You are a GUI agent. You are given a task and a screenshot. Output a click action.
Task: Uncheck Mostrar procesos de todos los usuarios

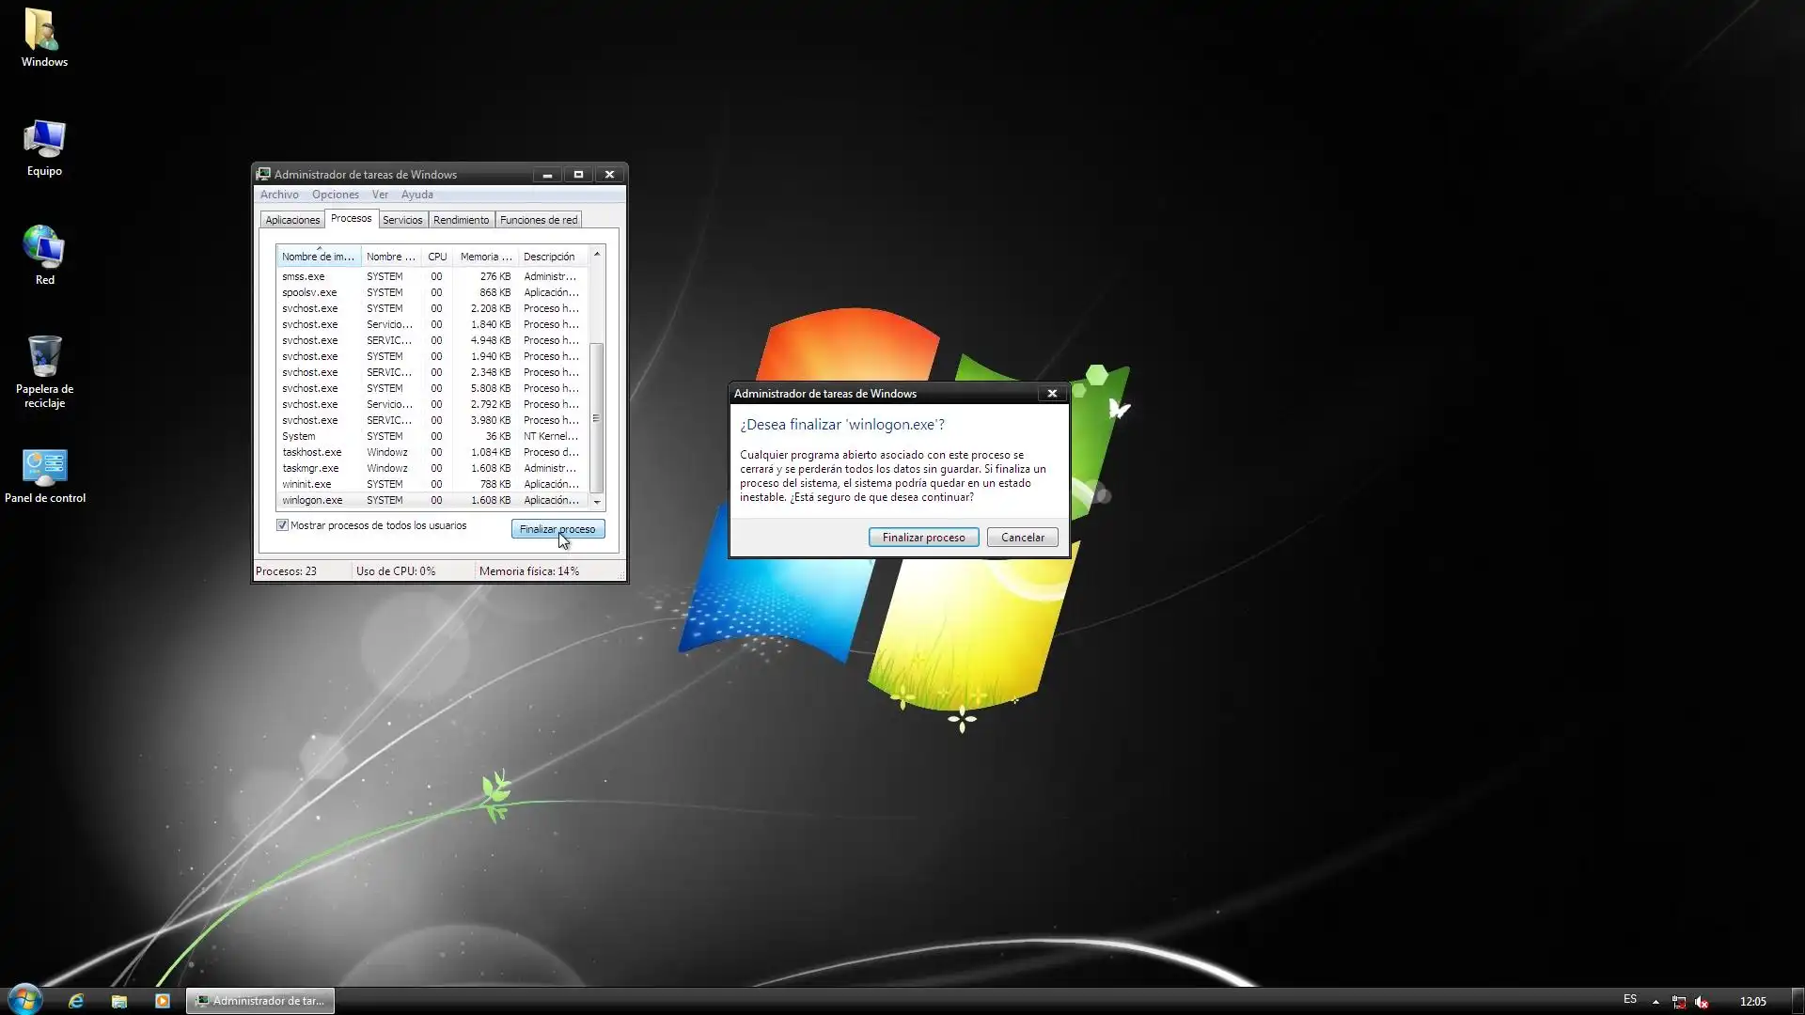(282, 525)
